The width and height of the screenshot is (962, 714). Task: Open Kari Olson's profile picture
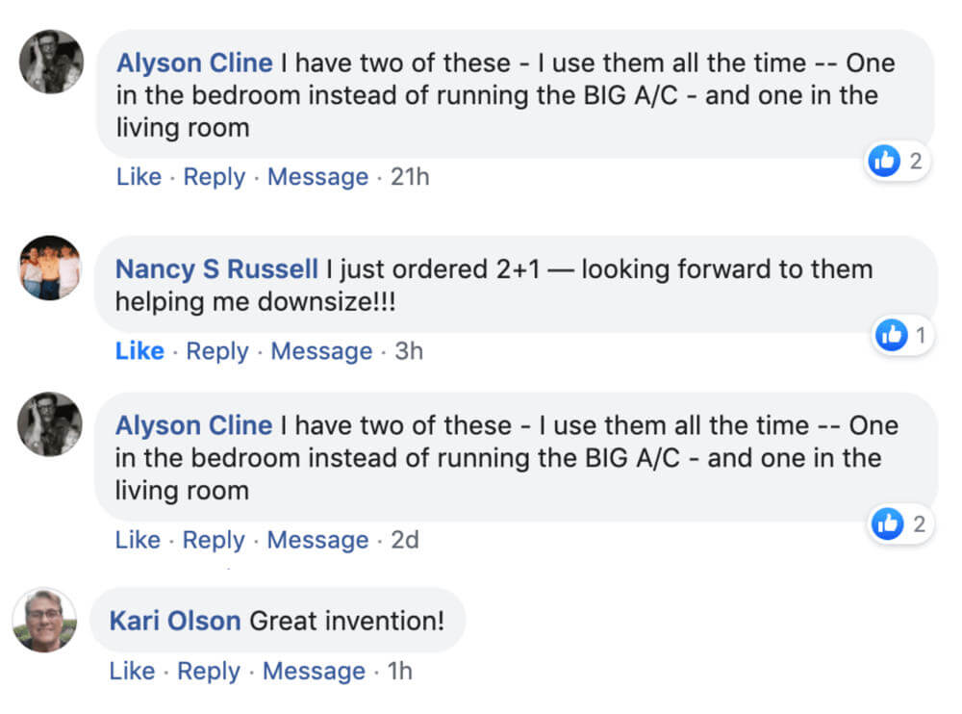point(44,620)
